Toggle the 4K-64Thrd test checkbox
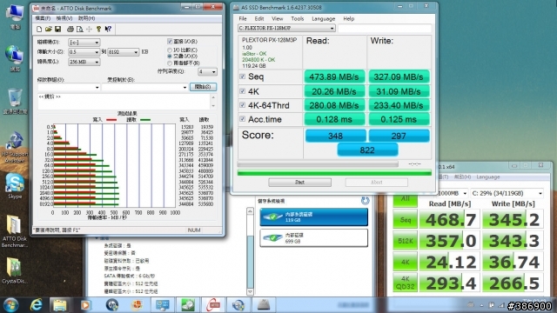 pyautogui.click(x=242, y=105)
